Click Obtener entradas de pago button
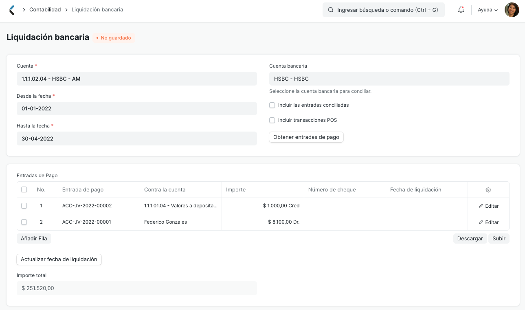 306,137
